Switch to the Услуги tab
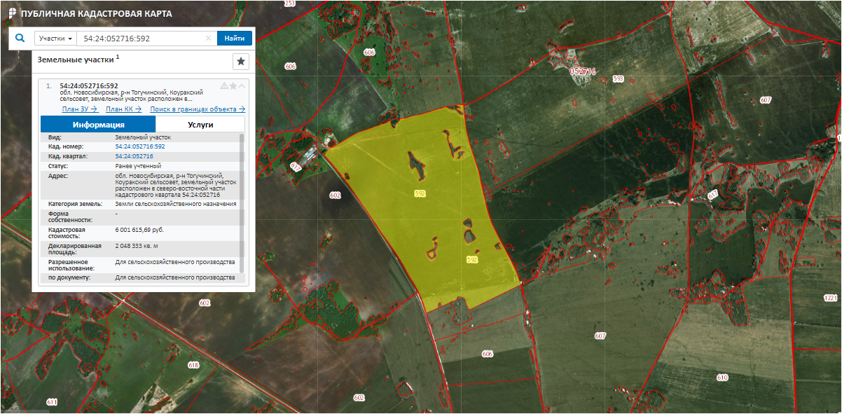The height and width of the screenshot is (414, 842). 200,125
